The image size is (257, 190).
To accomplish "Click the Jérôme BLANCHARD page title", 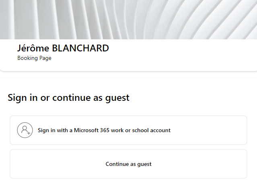I will (63, 48).
